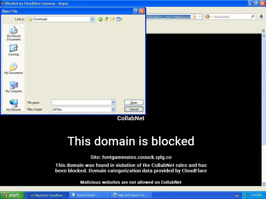Open the View Menu in dialog
The image size is (266, 199).
[x=119, y=19]
